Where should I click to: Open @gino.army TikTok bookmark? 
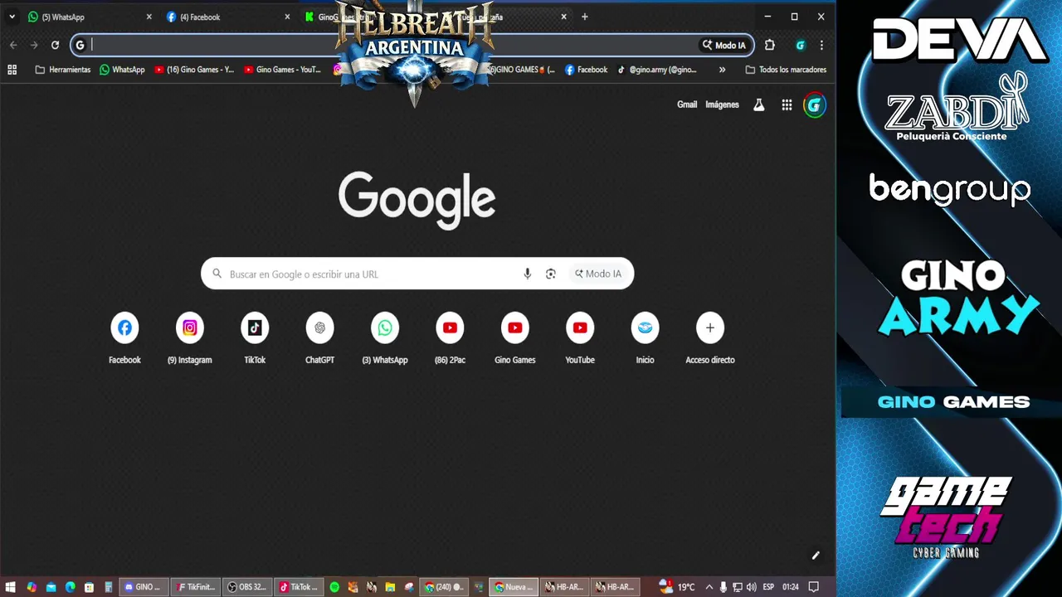(x=657, y=70)
